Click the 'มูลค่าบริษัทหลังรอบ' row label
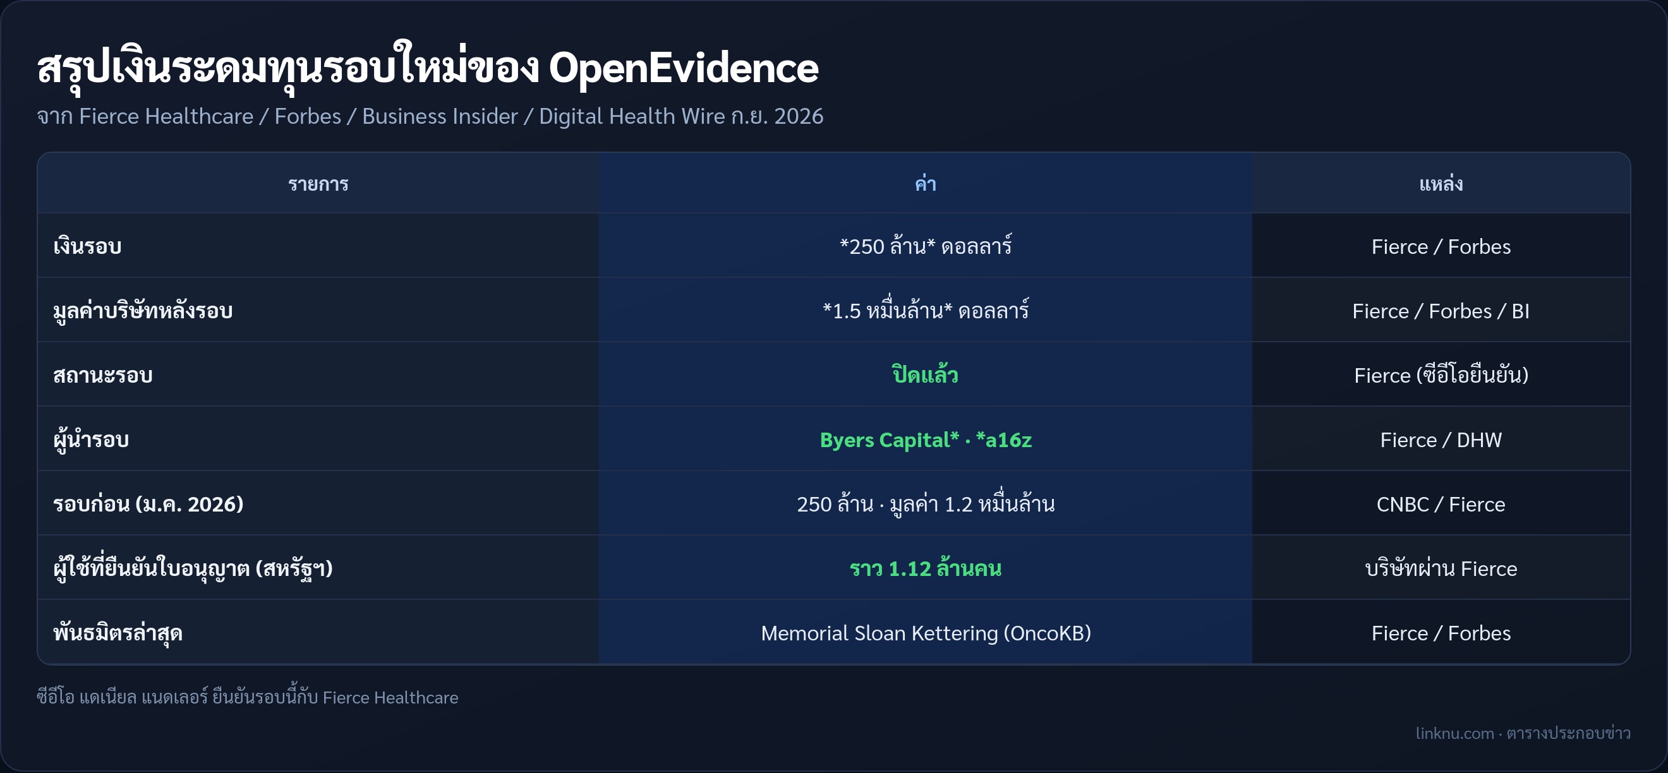This screenshot has width=1668, height=773. [143, 311]
